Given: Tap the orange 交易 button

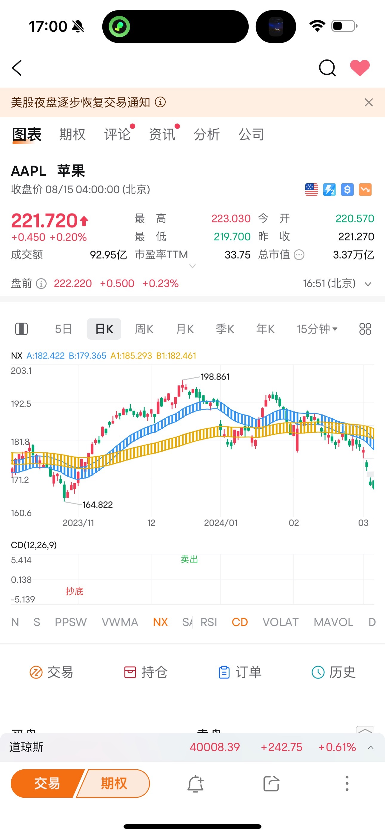Looking at the screenshot, I should 47,783.
